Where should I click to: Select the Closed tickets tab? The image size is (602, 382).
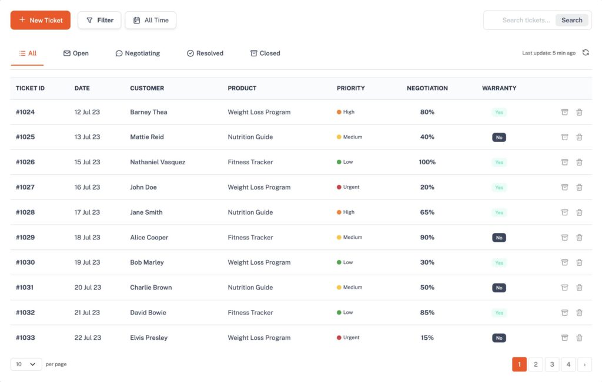click(265, 53)
